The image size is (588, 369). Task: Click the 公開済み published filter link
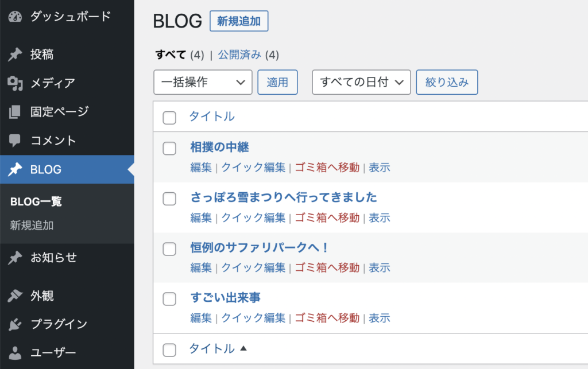tap(239, 55)
